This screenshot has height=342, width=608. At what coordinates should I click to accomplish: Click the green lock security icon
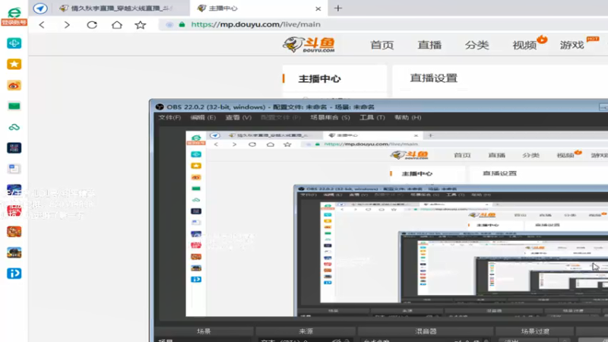pos(182,24)
